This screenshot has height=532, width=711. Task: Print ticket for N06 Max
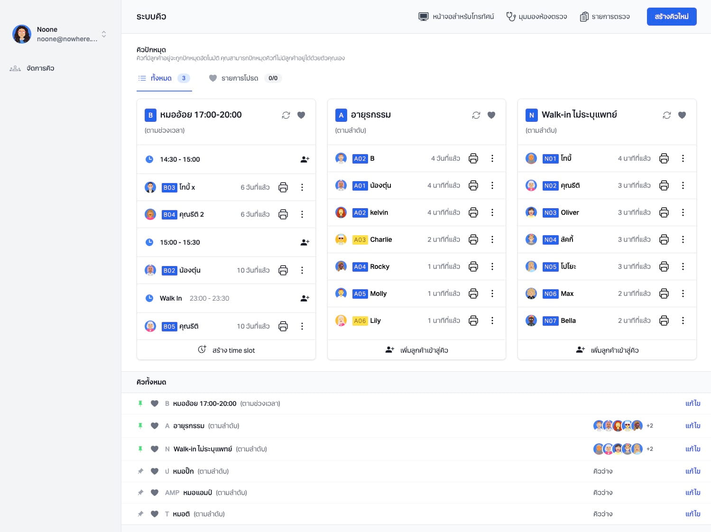coord(664,294)
